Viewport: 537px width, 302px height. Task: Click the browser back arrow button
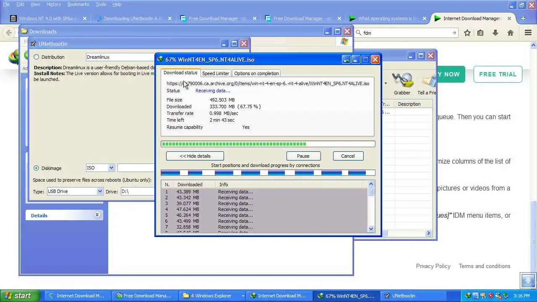9,33
